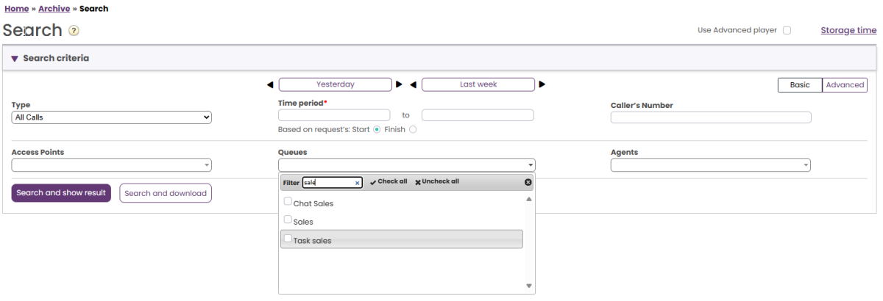
Task: Enable the Use Advanced player checkbox
Action: (x=787, y=31)
